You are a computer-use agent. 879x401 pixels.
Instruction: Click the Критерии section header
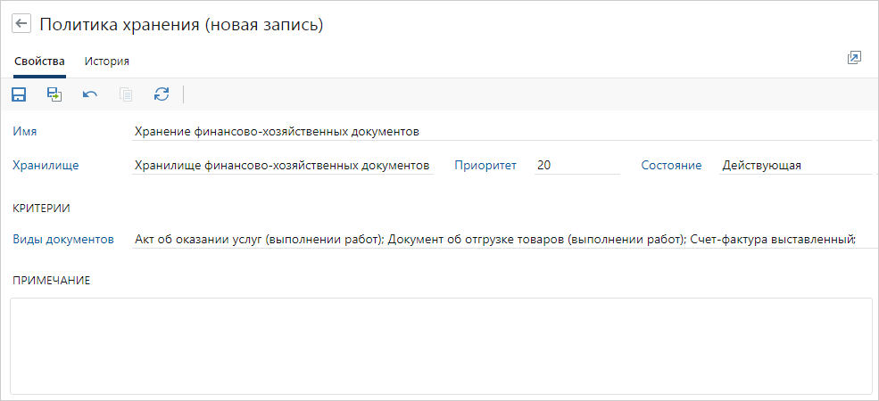(41, 208)
